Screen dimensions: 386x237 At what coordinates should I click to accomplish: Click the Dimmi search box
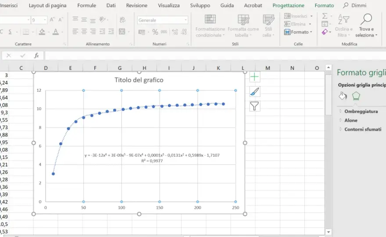355,5
